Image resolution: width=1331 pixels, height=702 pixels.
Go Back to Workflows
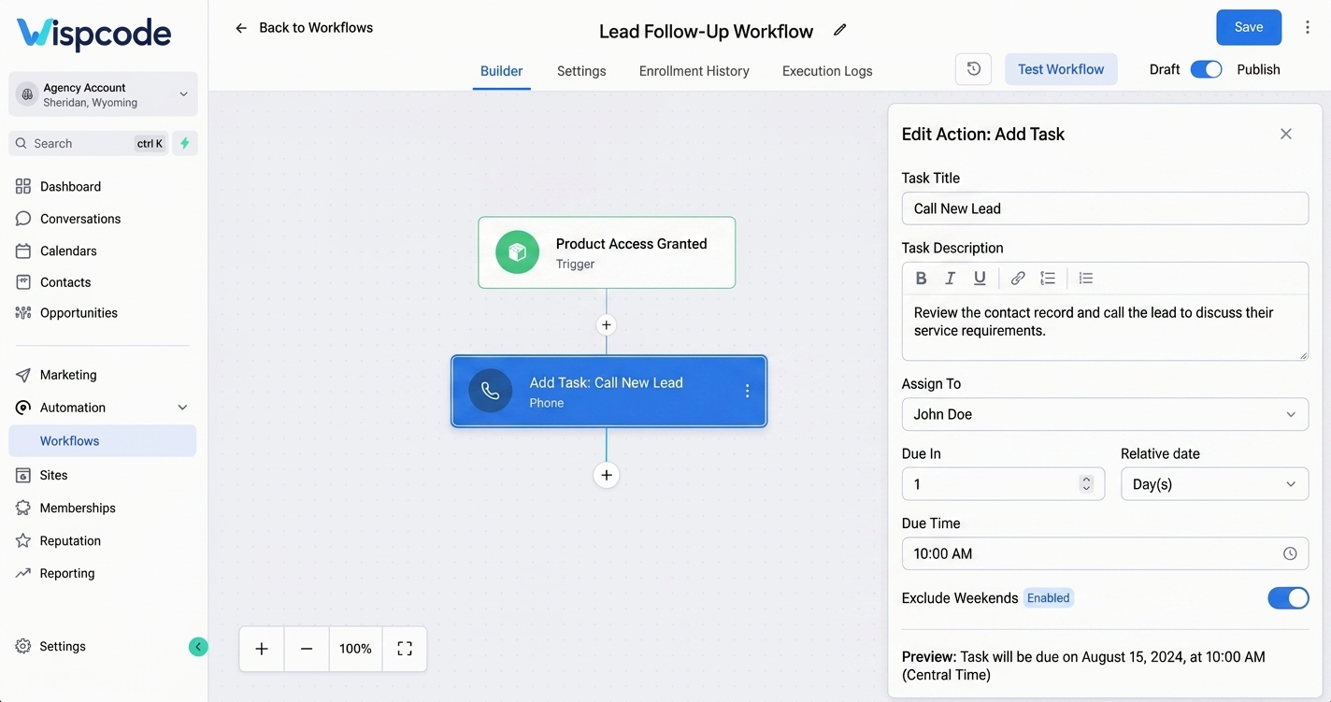304,28
